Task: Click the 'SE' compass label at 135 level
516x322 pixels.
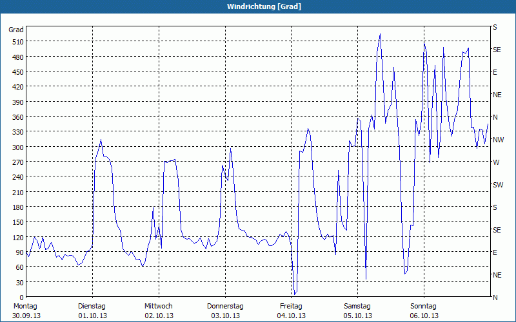Action: click(497, 230)
